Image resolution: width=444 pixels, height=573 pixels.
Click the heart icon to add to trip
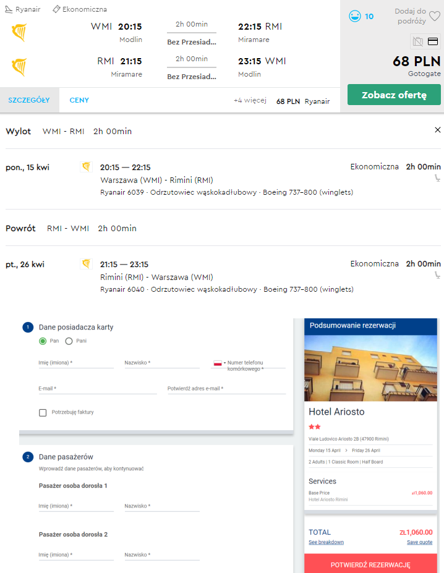[435, 17]
